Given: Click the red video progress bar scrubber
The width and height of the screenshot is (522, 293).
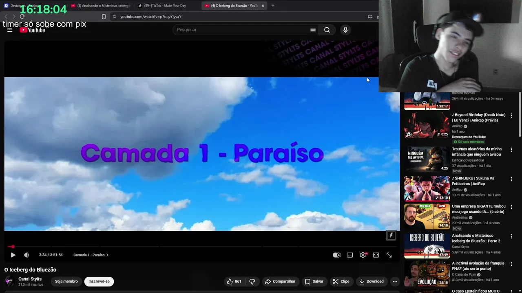Looking at the screenshot, I should pos(13,247).
